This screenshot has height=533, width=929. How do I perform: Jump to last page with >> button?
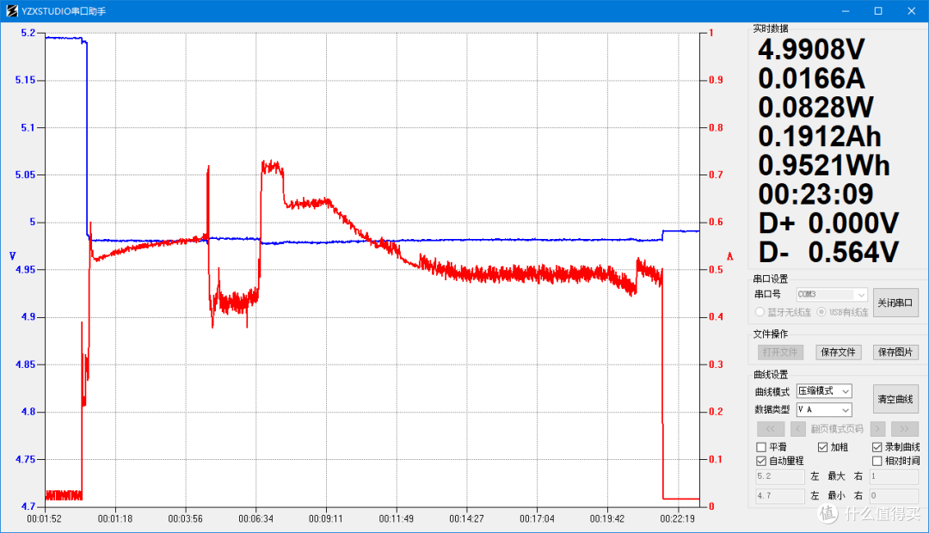tap(905, 428)
